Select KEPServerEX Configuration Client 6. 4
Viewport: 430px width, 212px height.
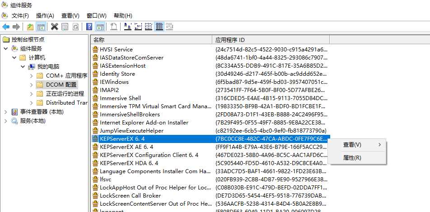point(149,155)
